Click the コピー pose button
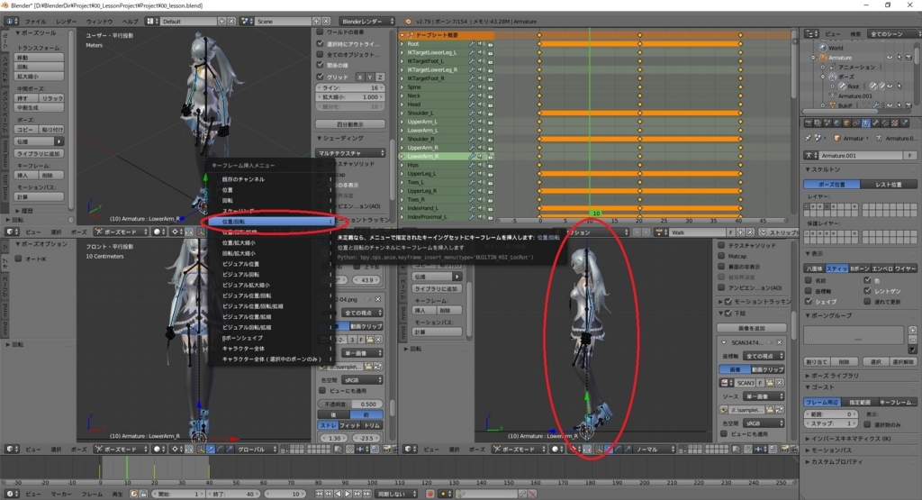The image size is (922, 500). (26, 130)
